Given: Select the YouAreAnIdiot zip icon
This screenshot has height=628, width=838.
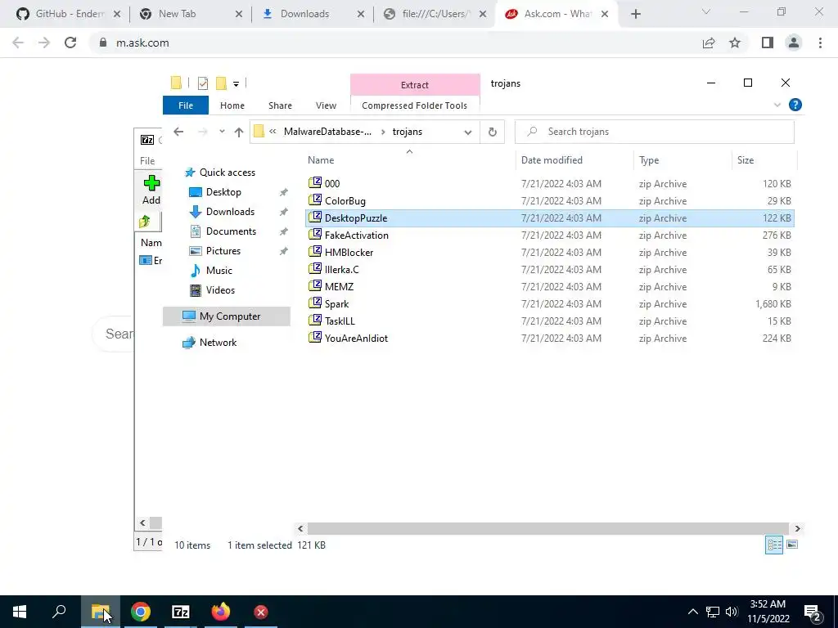Looking at the screenshot, I should pyautogui.click(x=315, y=338).
